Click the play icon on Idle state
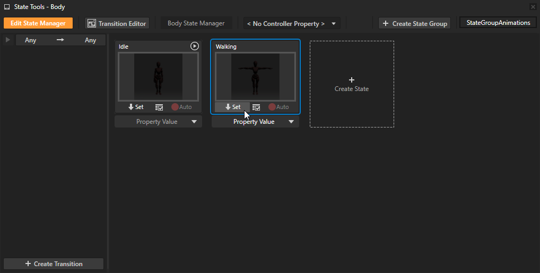Screen dimensions: 540x273 coord(195,46)
